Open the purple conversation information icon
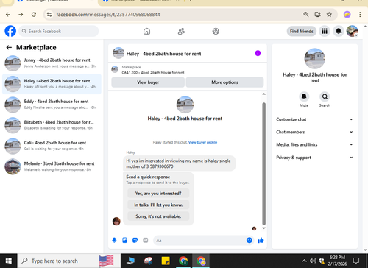Screen dimensions: 368x268 pos(258,53)
